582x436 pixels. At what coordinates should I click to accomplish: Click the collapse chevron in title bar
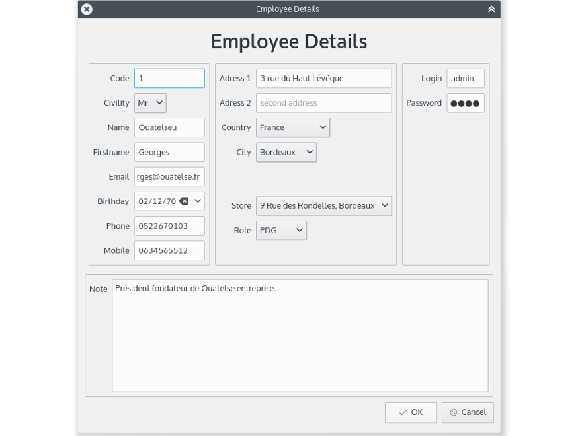click(x=491, y=9)
